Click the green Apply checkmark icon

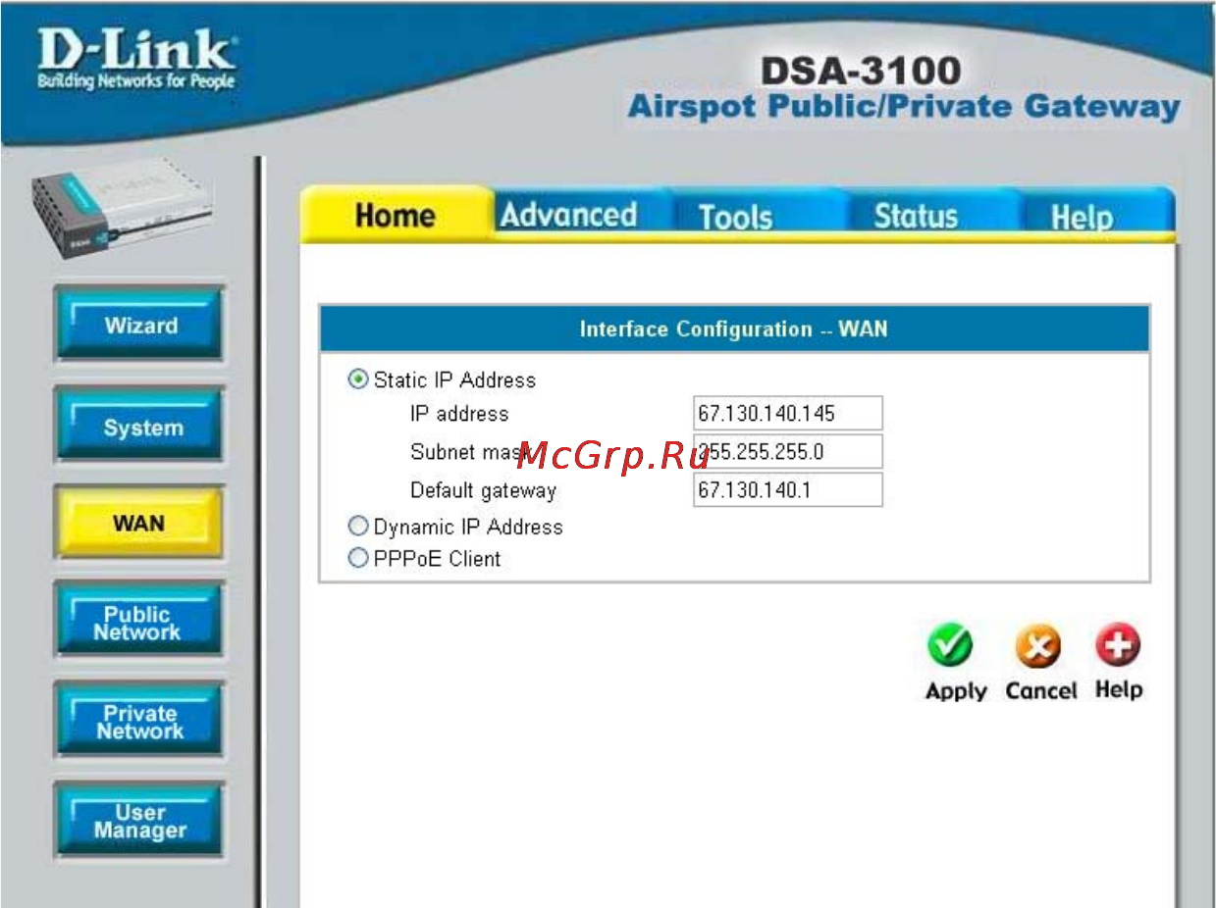[949, 646]
